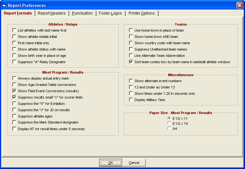Enable Show alternate event numbers

[x=131, y=81]
